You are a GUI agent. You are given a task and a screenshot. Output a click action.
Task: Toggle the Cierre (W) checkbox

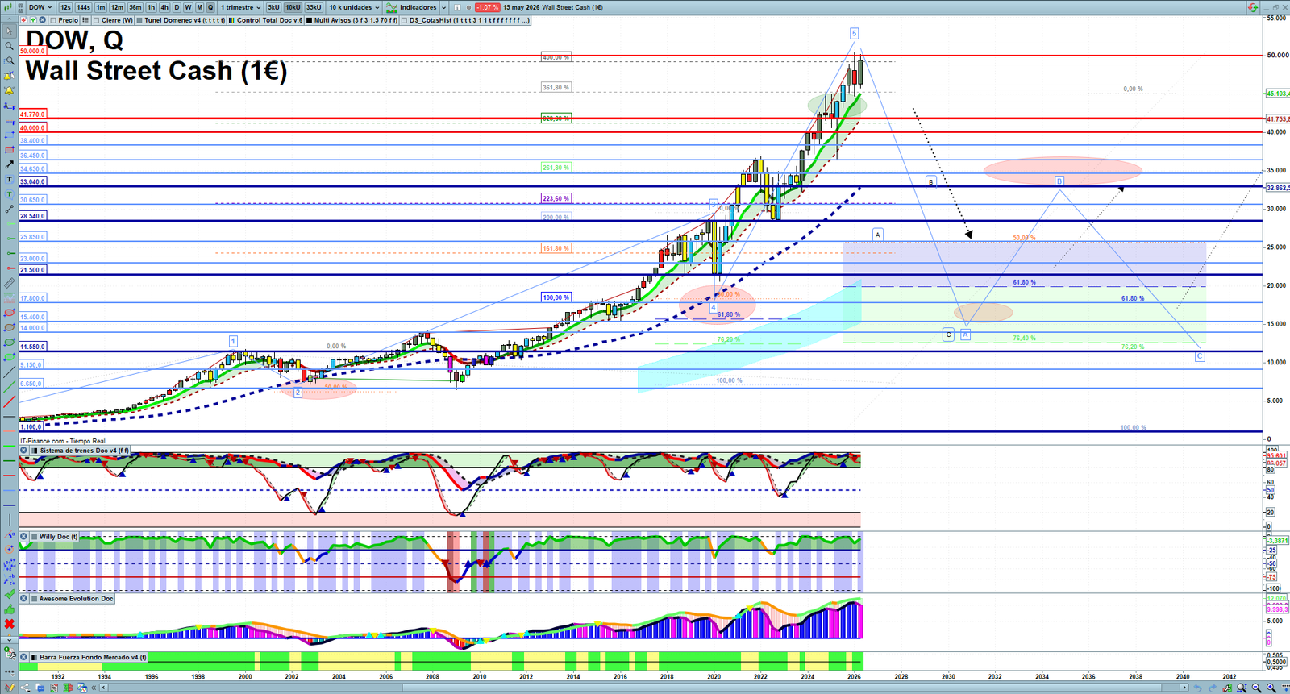pyautogui.click(x=96, y=20)
